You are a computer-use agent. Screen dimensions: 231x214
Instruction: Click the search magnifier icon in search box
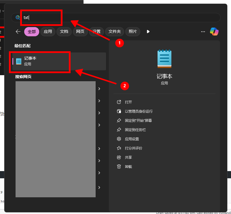click(18, 18)
